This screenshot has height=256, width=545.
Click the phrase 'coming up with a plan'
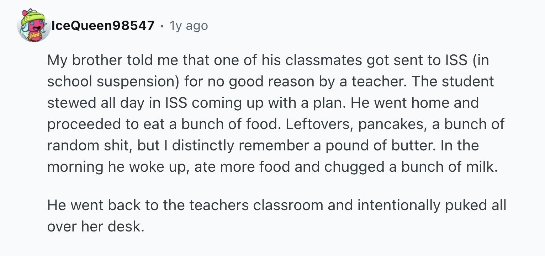(272, 103)
